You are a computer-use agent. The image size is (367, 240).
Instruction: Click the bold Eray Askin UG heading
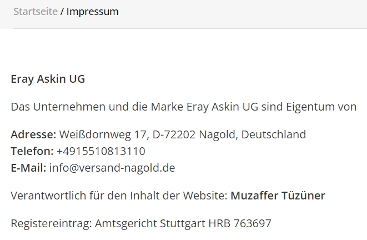click(48, 79)
